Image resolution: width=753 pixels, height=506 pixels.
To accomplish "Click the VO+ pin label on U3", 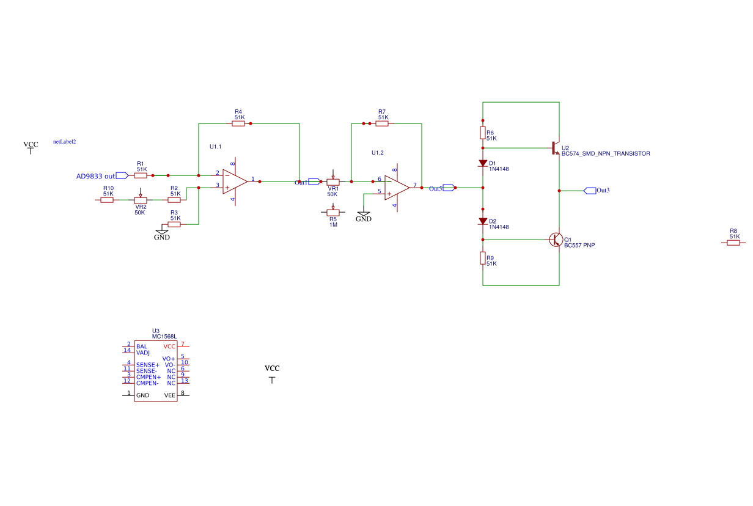I will (169, 359).
